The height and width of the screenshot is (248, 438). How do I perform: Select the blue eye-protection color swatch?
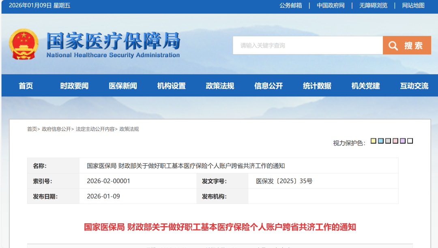pyautogui.click(x=381, y=141)
